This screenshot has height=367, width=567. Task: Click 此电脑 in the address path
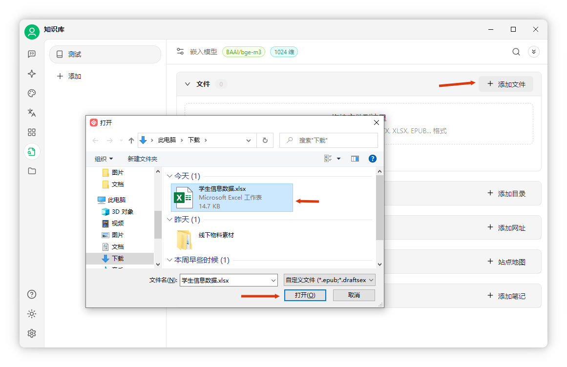(167, 140)
